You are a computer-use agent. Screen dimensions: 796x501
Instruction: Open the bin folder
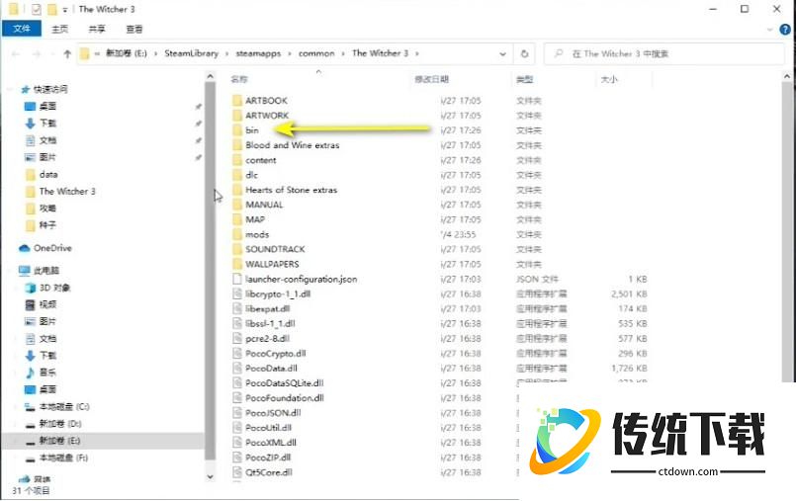click(x=252, y=130)
